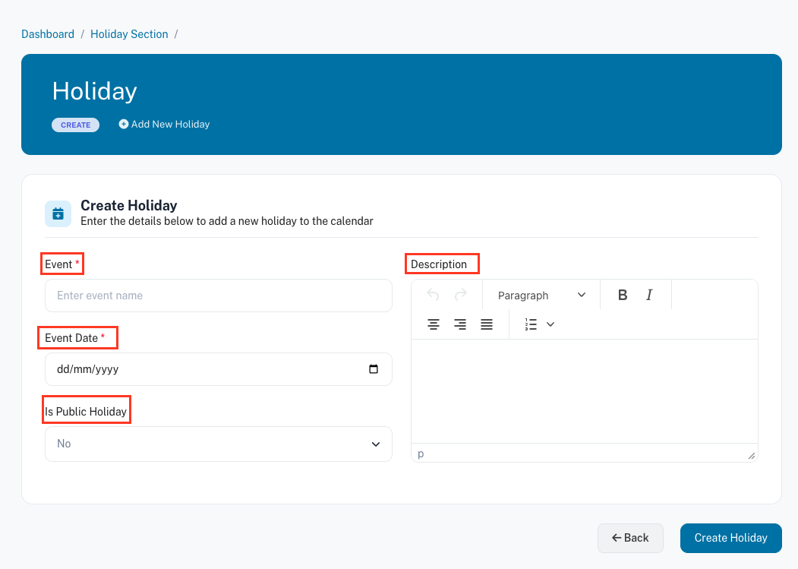Click the Create Holiday calendar icon
This screenshot has height=569, width=798.
click(58, 214)
